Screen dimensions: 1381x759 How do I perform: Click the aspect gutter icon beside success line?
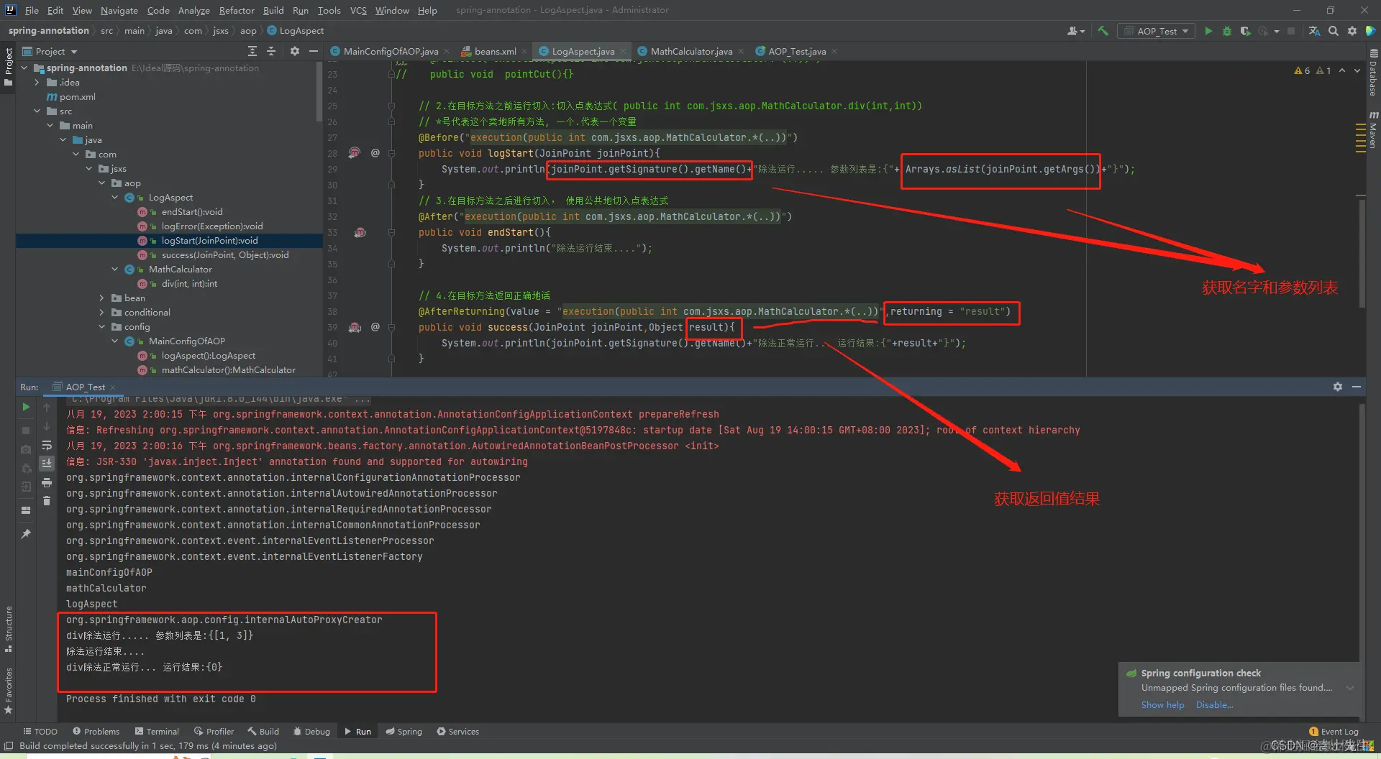(x=355, y=327)
